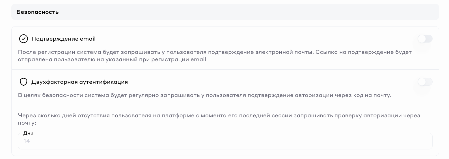The image size is (449, 159).
Task: Click the Подтверждение email label
Action: (x=64, y=39)
